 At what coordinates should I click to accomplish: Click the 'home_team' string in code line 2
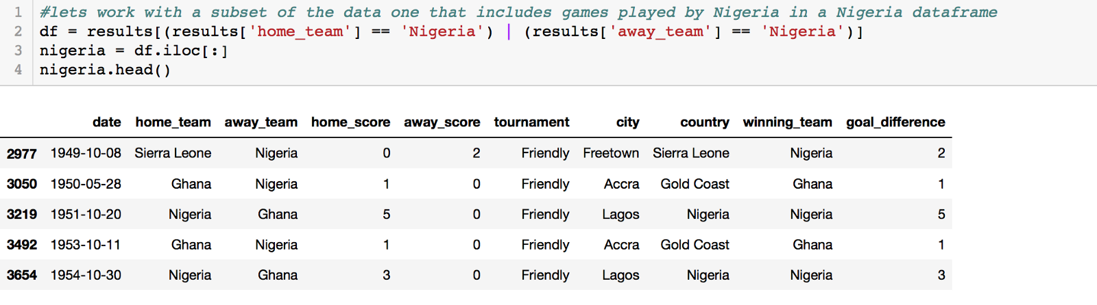pos(300,31)
